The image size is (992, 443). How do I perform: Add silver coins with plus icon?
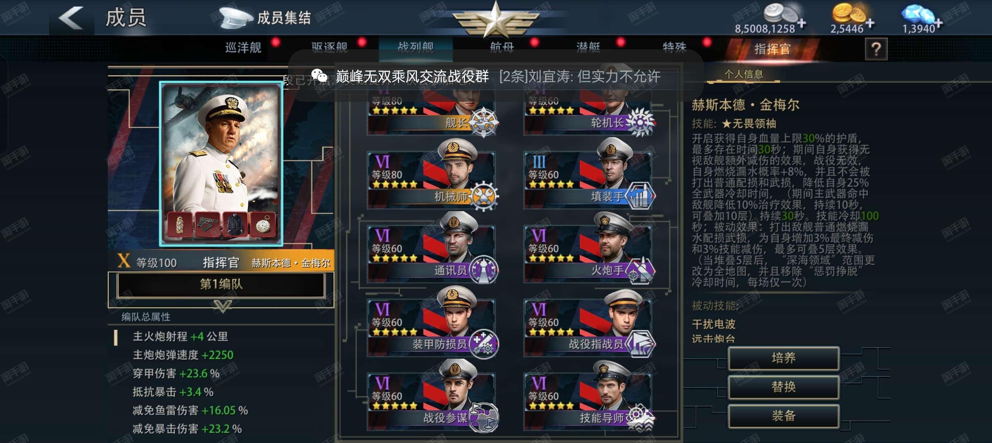click(x=801, y=24)
